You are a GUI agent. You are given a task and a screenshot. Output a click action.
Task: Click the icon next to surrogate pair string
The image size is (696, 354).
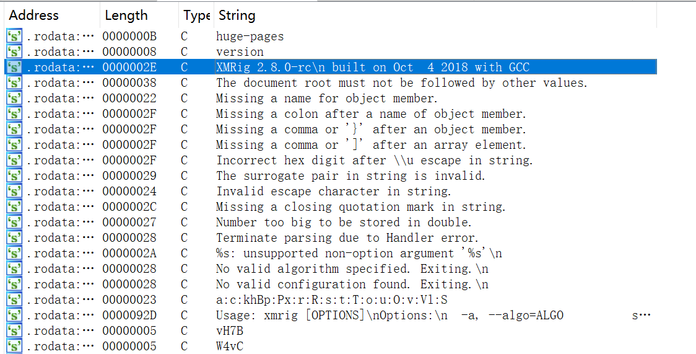pyautogui.click(x=14, y=175)
